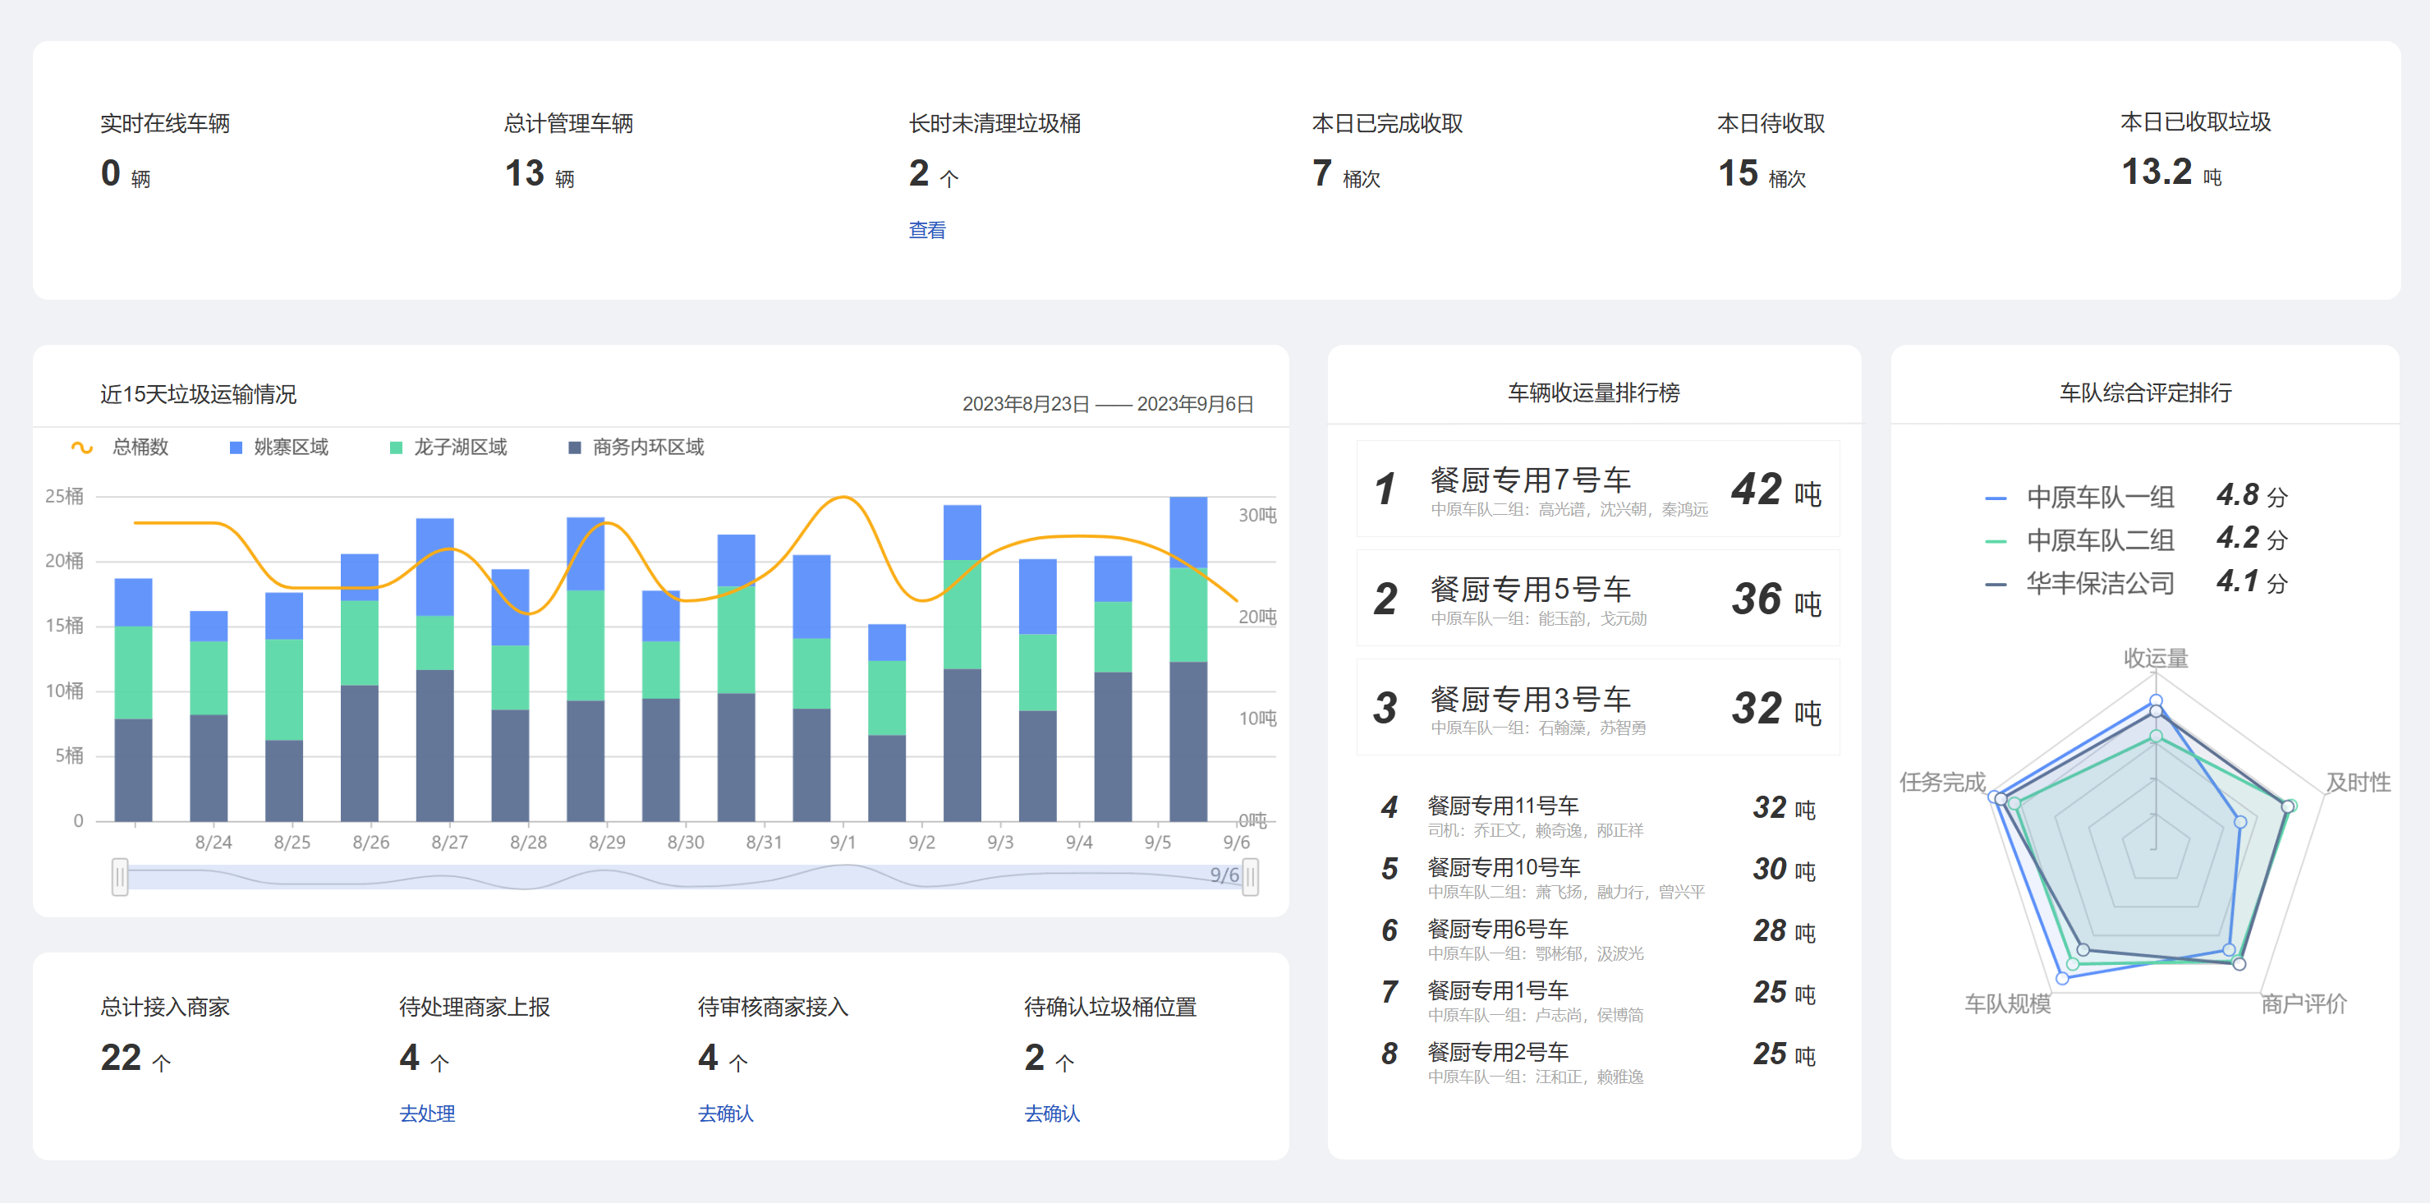The image size is (2430, 1203).
Task: Select rank 1 餐厨专用7号车 card
Action: coord(1597,489)
